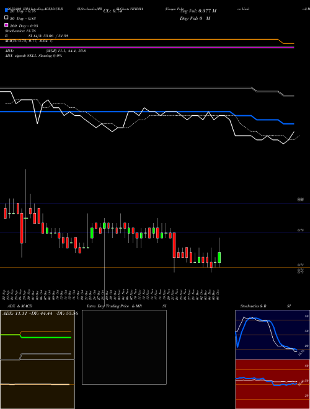Click the 0.78 price axis label
310x409 pixels.
pyautogui.click(x=300, y=231)
